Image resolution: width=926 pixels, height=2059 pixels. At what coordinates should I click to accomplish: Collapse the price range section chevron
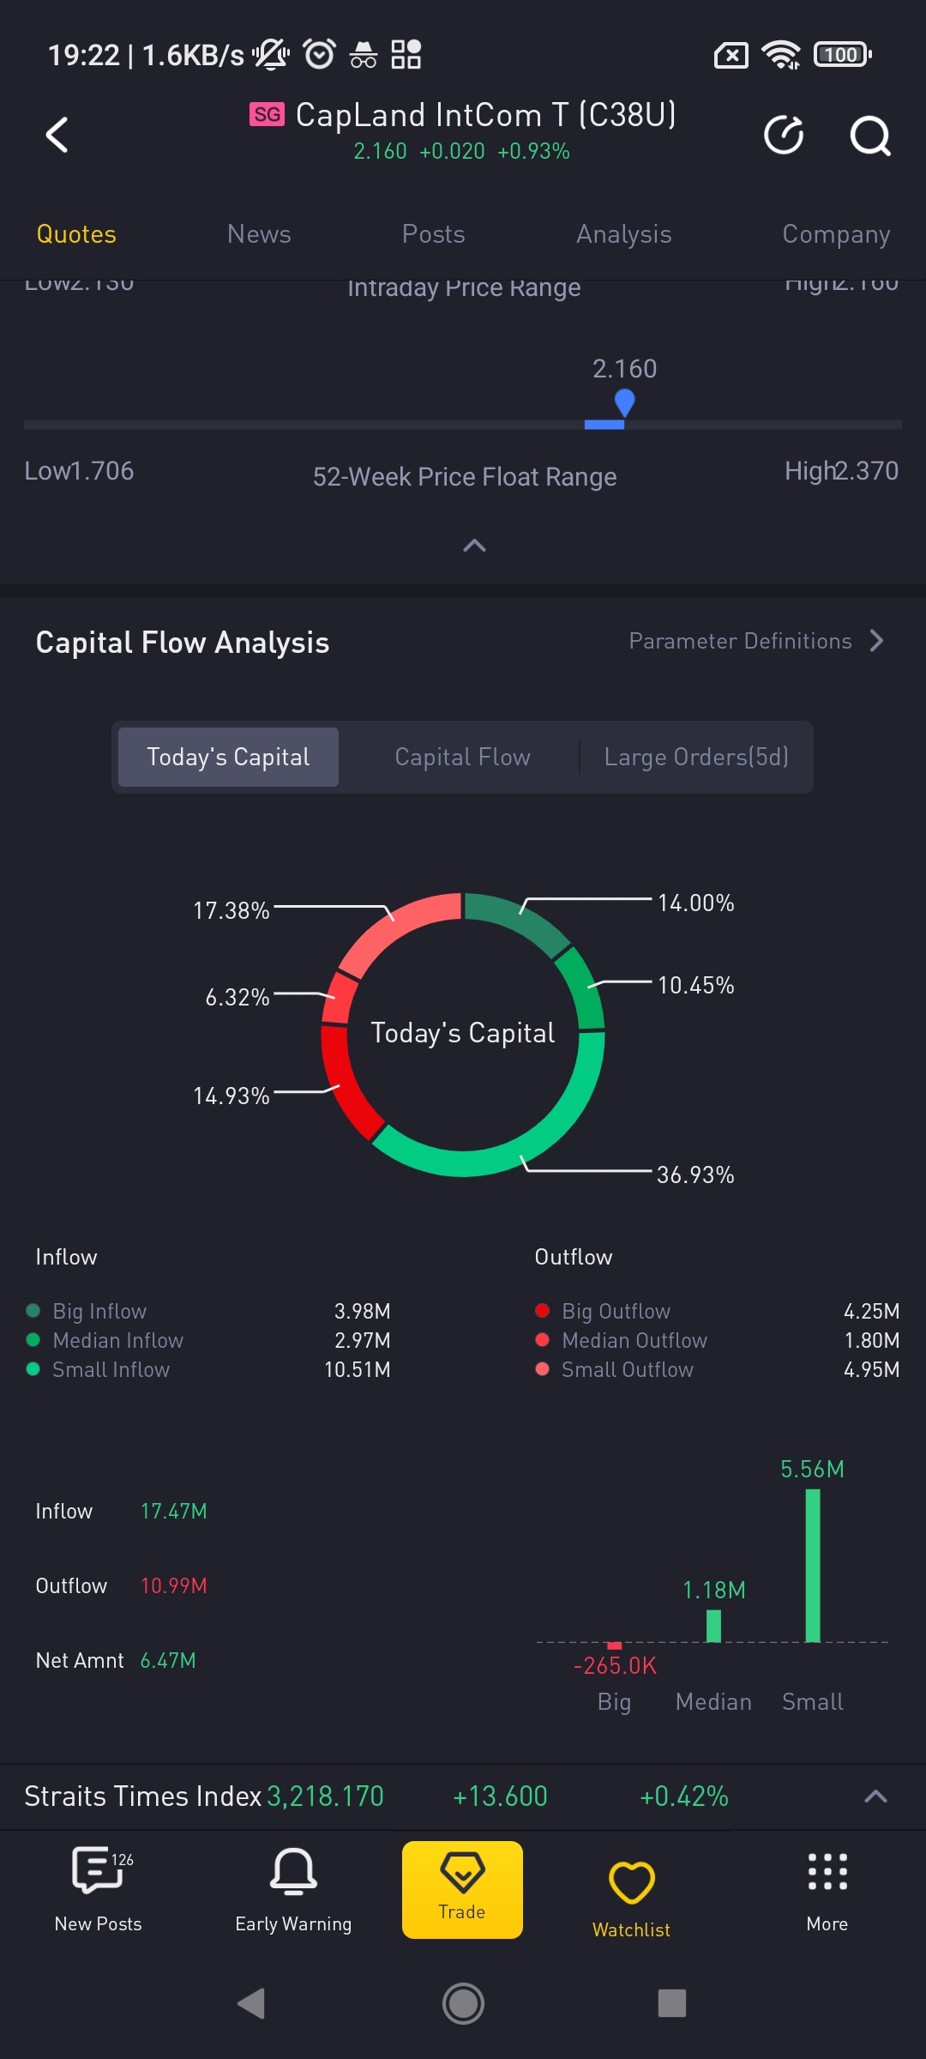(x=474, y=546)
